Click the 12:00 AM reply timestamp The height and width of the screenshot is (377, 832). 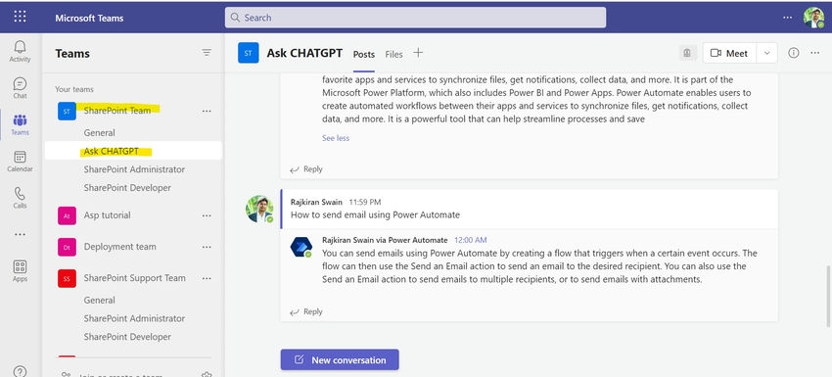(470, 240)
